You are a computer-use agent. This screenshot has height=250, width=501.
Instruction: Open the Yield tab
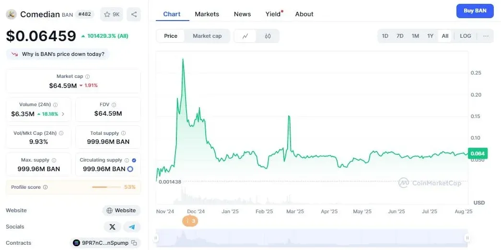point(273,14)
